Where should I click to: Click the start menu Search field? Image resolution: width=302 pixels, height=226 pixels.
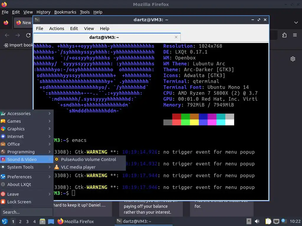click(27, 212)
